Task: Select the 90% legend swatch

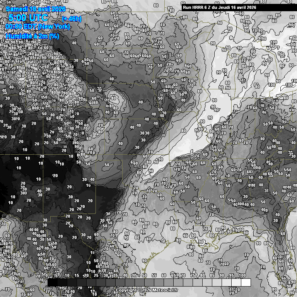Action: point(227,282)
